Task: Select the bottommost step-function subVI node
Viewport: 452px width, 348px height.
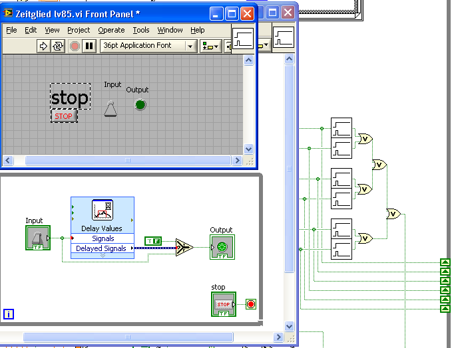Action: pyautogui.click(x=341, y=249)
